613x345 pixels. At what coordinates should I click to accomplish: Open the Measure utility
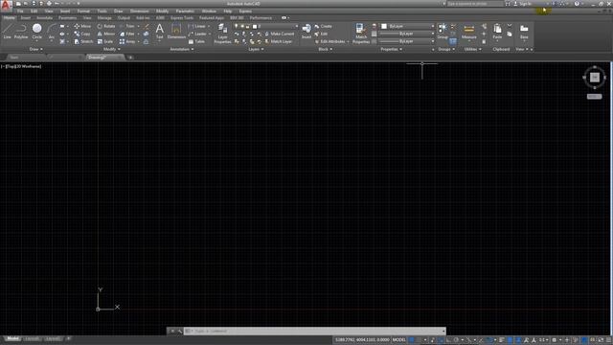(468, 31)
